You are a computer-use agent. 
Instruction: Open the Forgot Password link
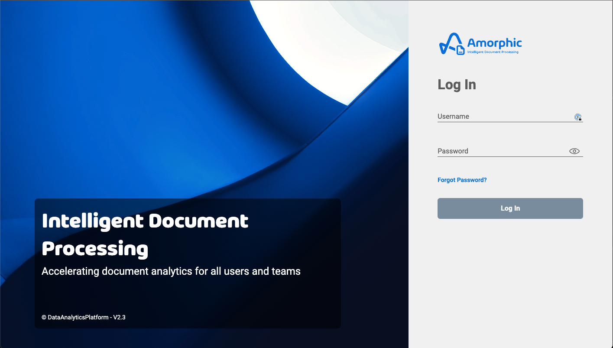[462, 180]
